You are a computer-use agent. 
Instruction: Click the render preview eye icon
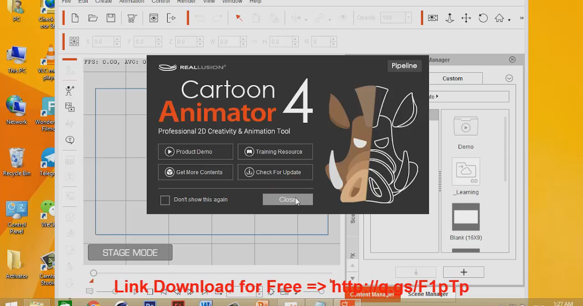pyautogui.click(x=154, y=18)
